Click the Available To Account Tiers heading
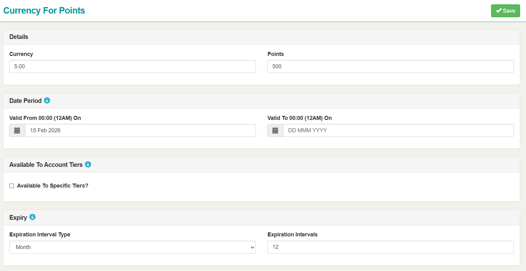Image resolution: width=526 pixels, height=271 pixels. tap(46, 165)
